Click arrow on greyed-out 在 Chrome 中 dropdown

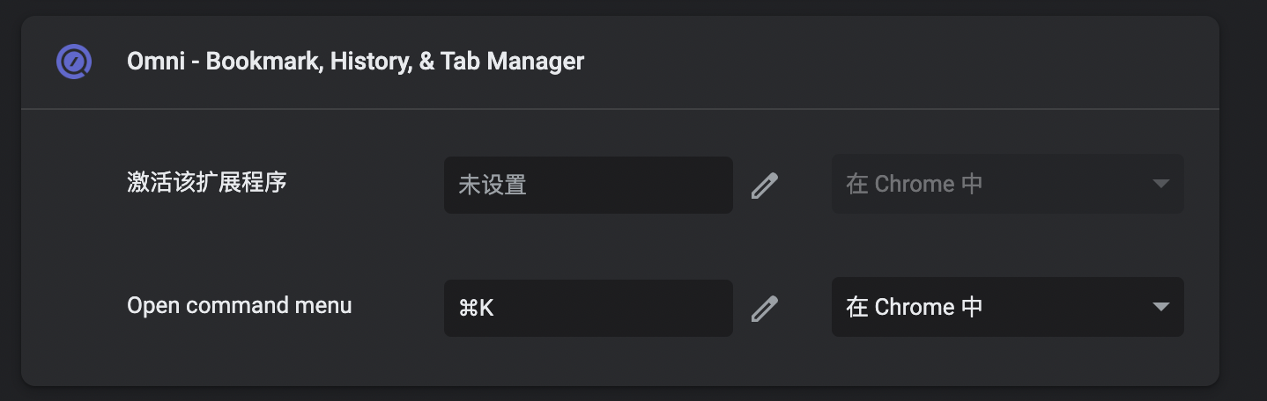pos(1160,184)
